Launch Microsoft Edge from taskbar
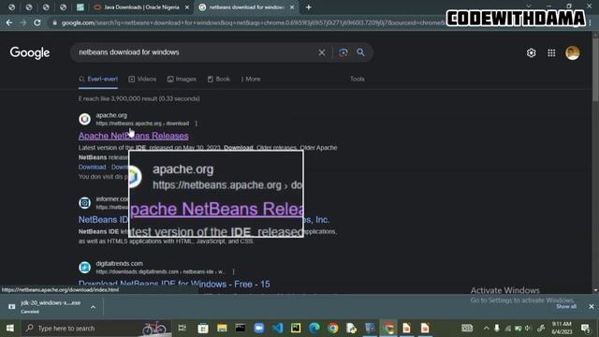Viewport: 599px width, 337px height. [314, 329]
